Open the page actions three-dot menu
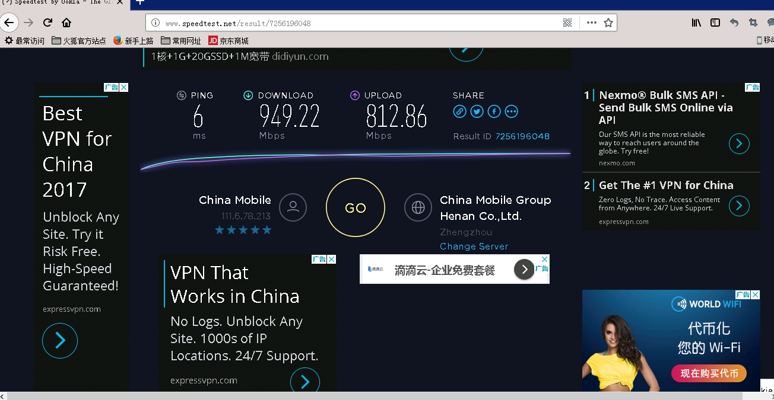Image resolution: width=774 pixels, height=400 pixels. pyautogui.click(x=591, y=23)
